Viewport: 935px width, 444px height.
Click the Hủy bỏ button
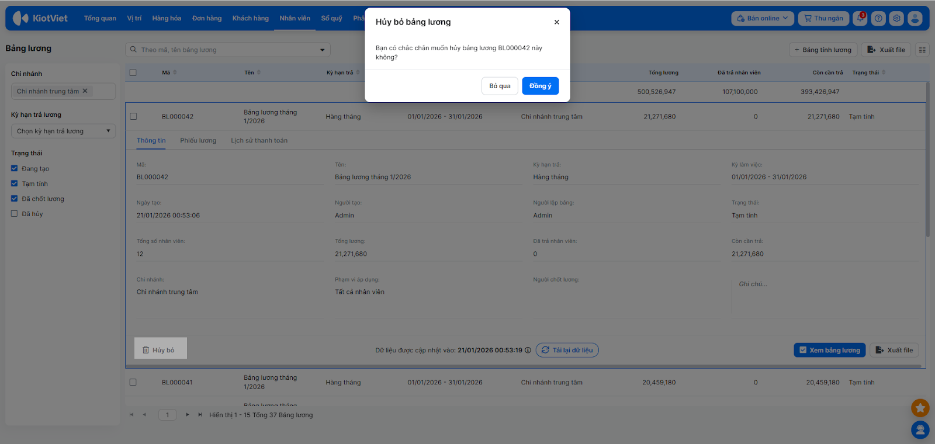161,350
